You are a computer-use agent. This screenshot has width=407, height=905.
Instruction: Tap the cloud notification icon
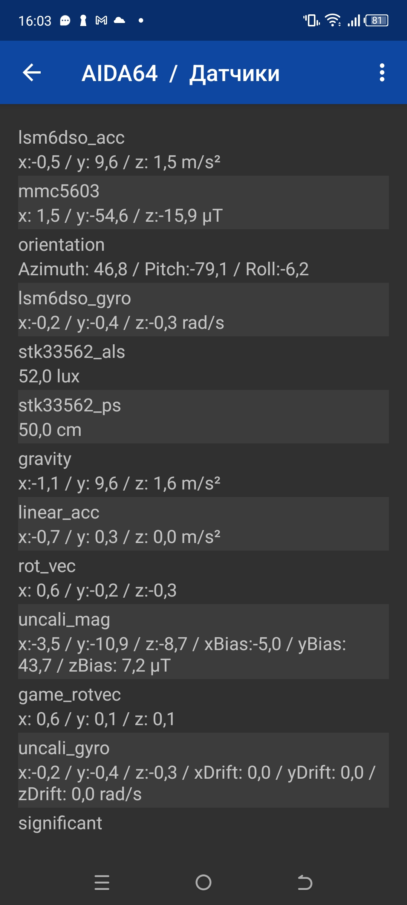point(119,20)
